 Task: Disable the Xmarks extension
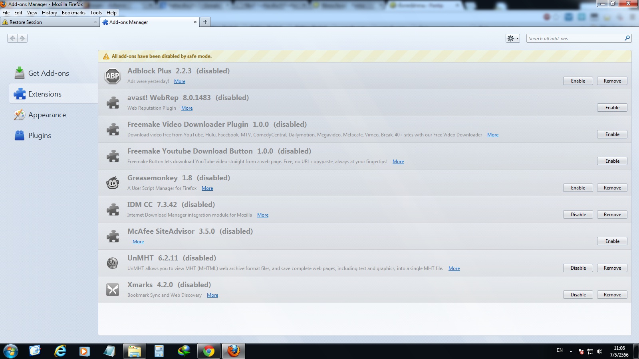coord(578,295)
